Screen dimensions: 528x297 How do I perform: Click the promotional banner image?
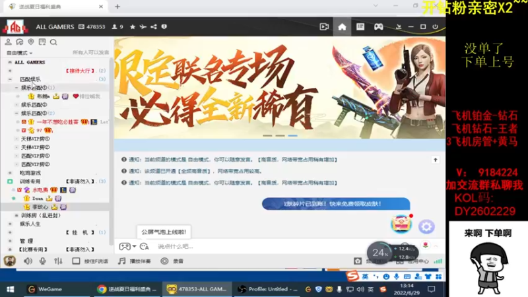pyautogui.click(x=279, y=88)
